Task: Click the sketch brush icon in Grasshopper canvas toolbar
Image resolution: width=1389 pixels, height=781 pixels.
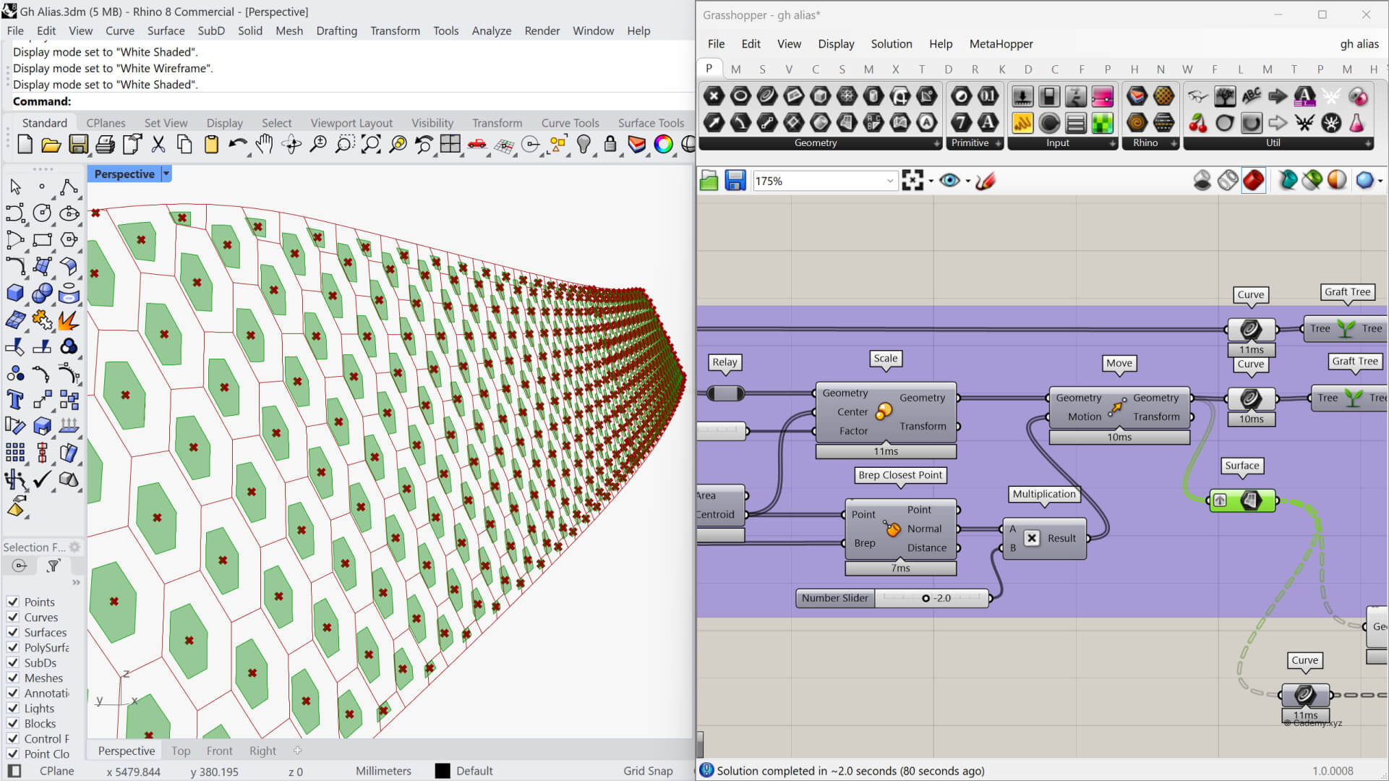Action: point(986,181)
